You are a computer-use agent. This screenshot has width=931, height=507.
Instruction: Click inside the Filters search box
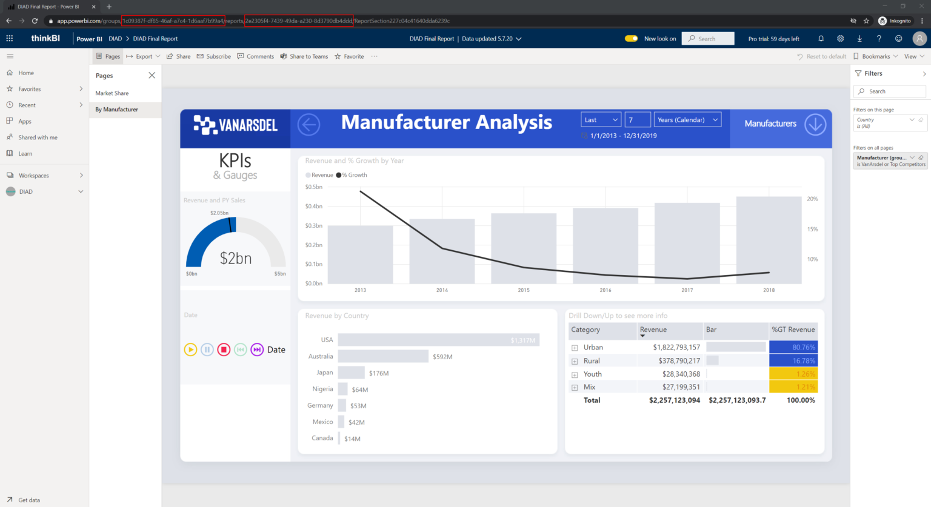click(x=889, y=91)
